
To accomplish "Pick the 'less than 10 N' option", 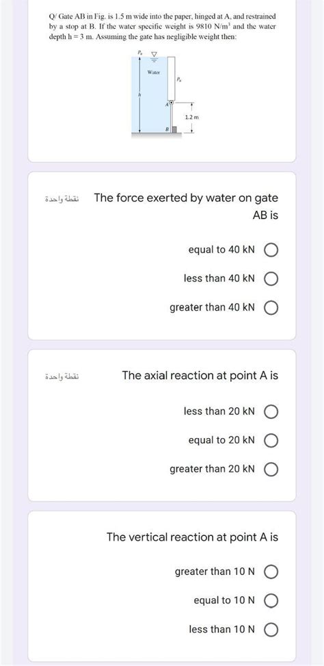I will (271, 630).
